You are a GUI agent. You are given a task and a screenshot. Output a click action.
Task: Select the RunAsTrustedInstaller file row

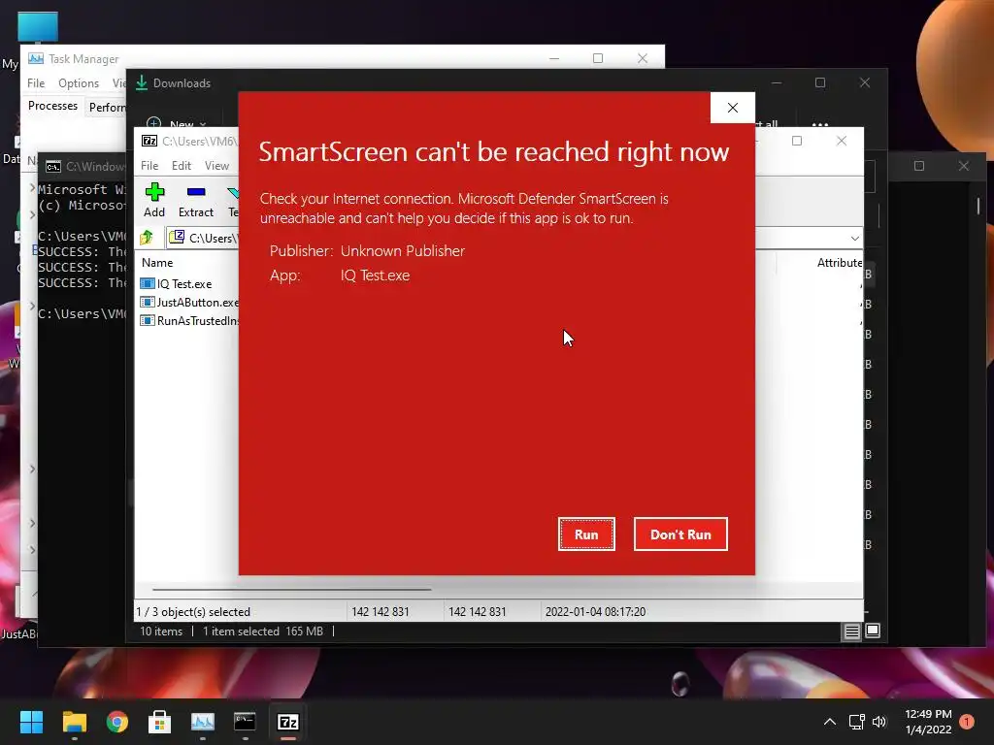point(188,320)
